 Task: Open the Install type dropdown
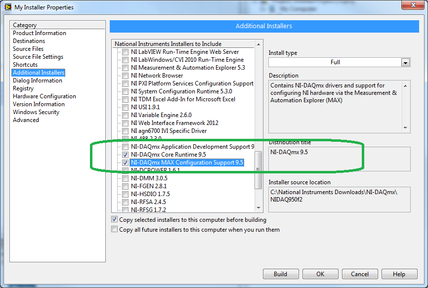tap(405, 62)
